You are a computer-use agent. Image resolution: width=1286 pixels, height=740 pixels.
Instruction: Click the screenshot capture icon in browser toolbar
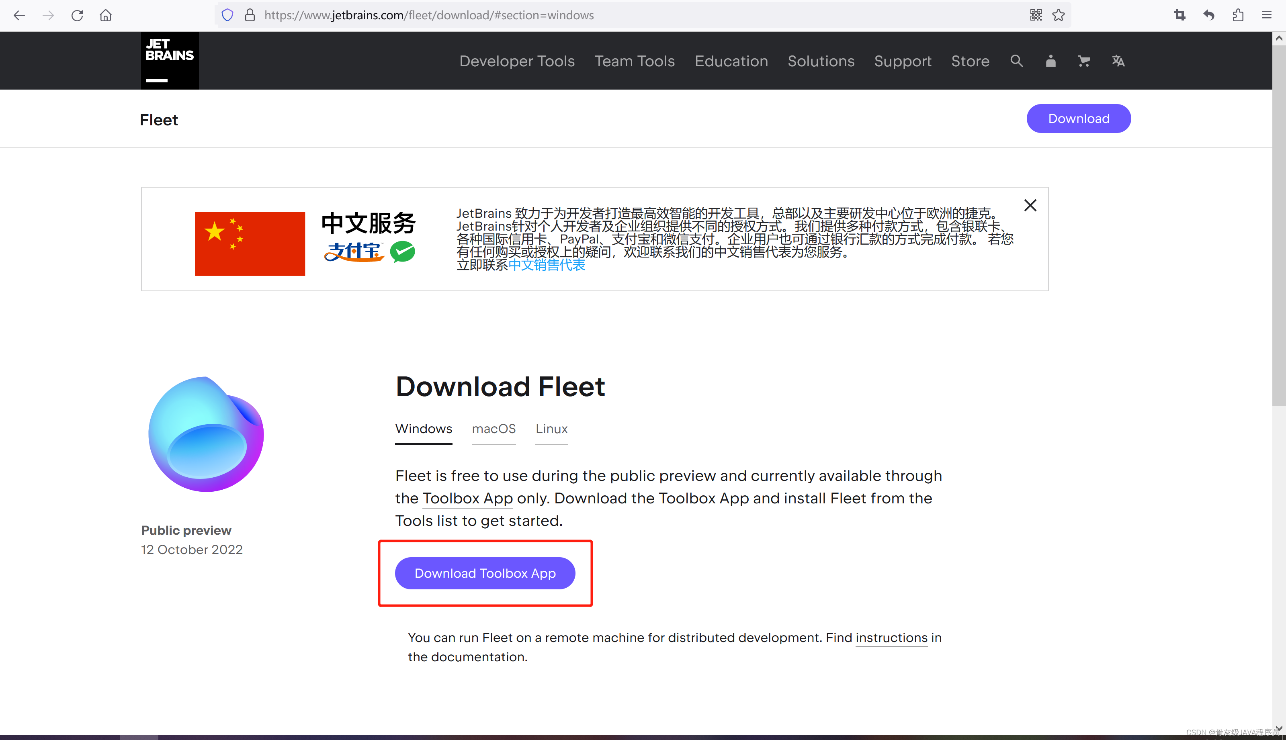pos(1180,15)
